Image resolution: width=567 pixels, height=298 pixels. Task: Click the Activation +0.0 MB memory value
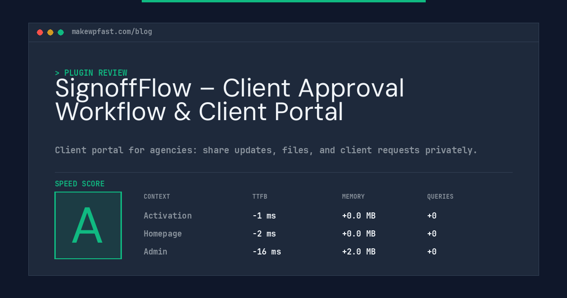[x=359, y=216]
